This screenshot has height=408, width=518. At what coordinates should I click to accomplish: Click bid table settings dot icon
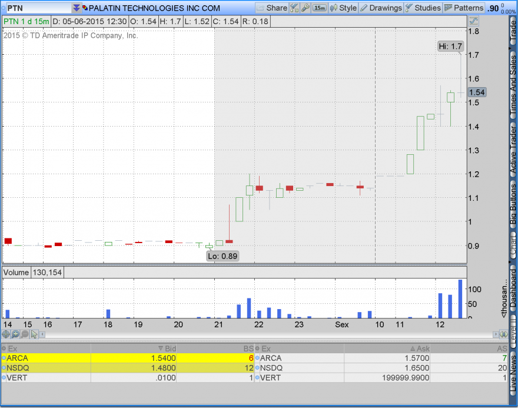pyautogui.click(x=4, y=349)
